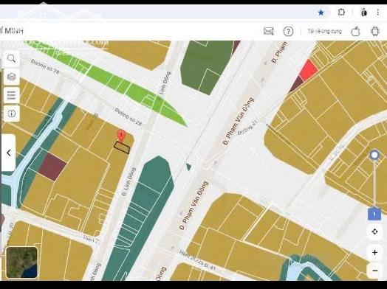Open the map layers panel icon

pos(11,77)
